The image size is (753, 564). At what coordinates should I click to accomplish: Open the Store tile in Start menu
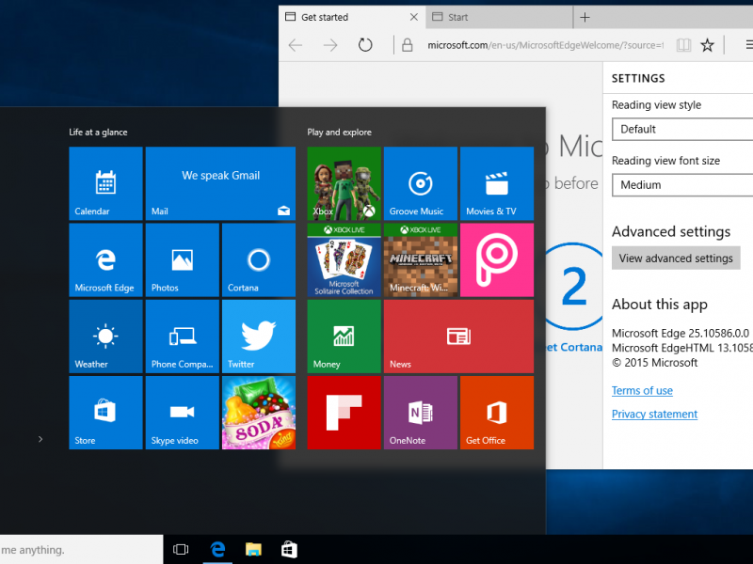(105, 413)
